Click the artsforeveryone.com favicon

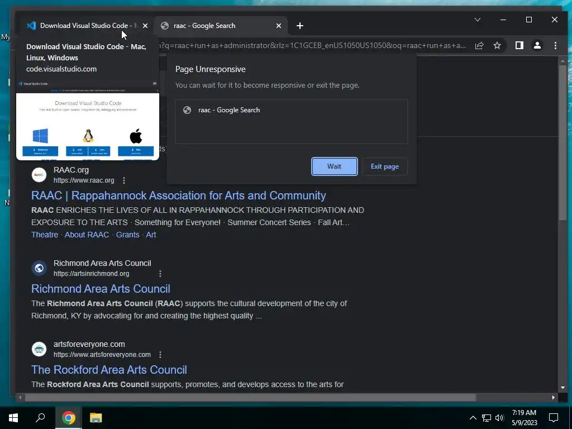(x=39, y=349)
